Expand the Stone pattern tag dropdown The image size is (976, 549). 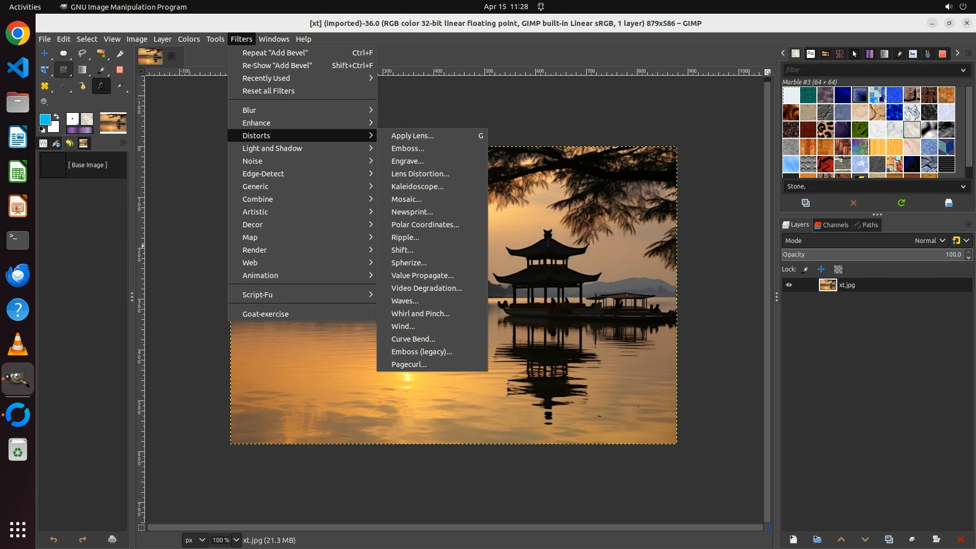click(963, 187)
